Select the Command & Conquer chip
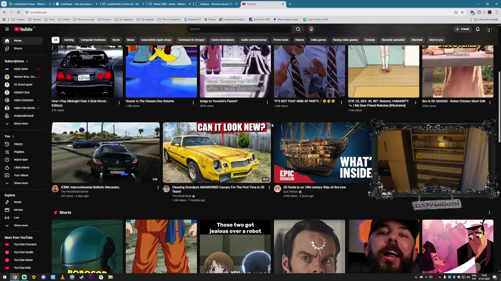Screen dimensions: 501x281 [x=191, y=40]
